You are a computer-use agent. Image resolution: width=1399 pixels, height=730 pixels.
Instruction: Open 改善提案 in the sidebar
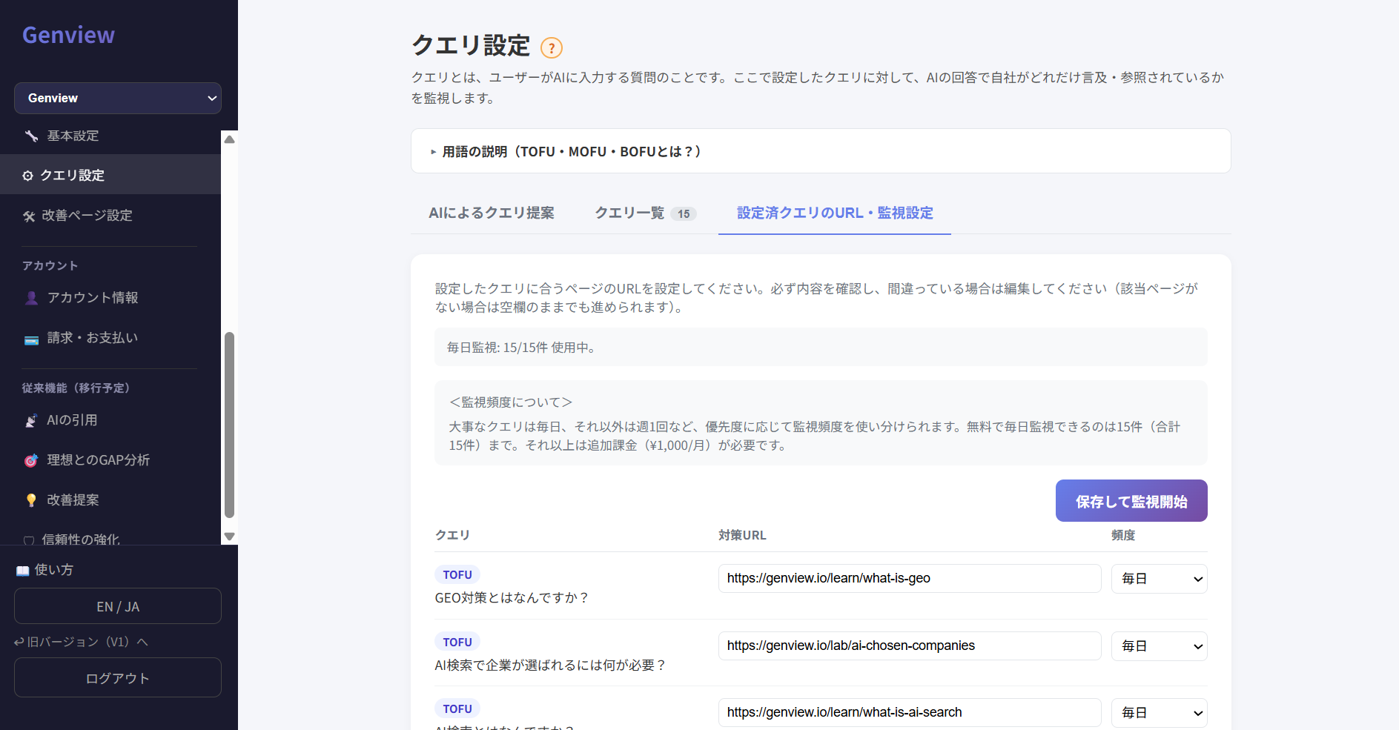pyautogui.click(x=110, y=500)
